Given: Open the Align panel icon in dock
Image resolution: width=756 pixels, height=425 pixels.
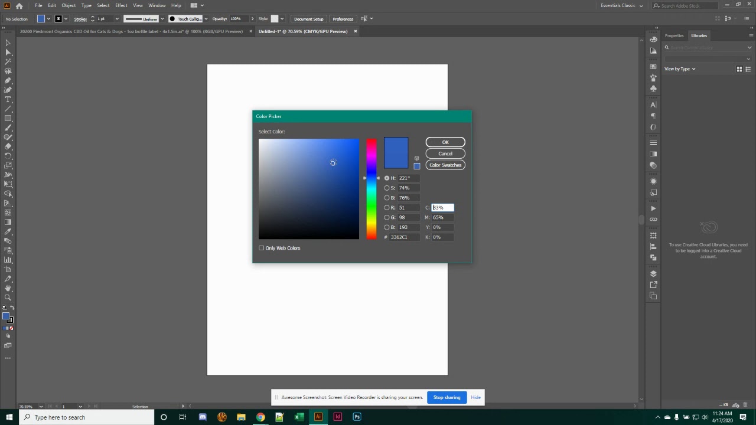Looking at the screenshot, I should tap(653, 247).
